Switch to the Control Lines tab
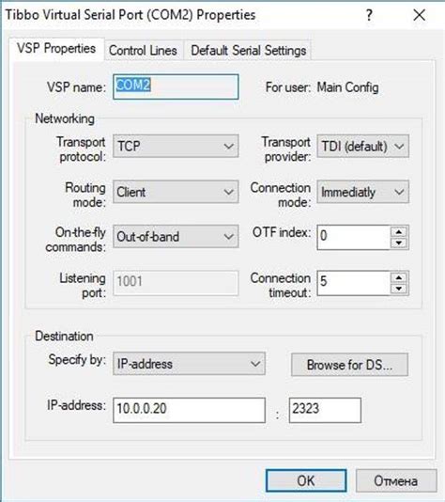 (x=144, y=50)
